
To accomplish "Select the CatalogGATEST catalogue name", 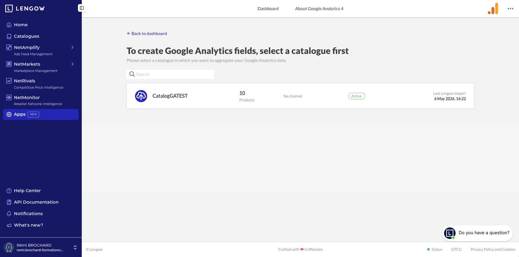I will point(170,96).
